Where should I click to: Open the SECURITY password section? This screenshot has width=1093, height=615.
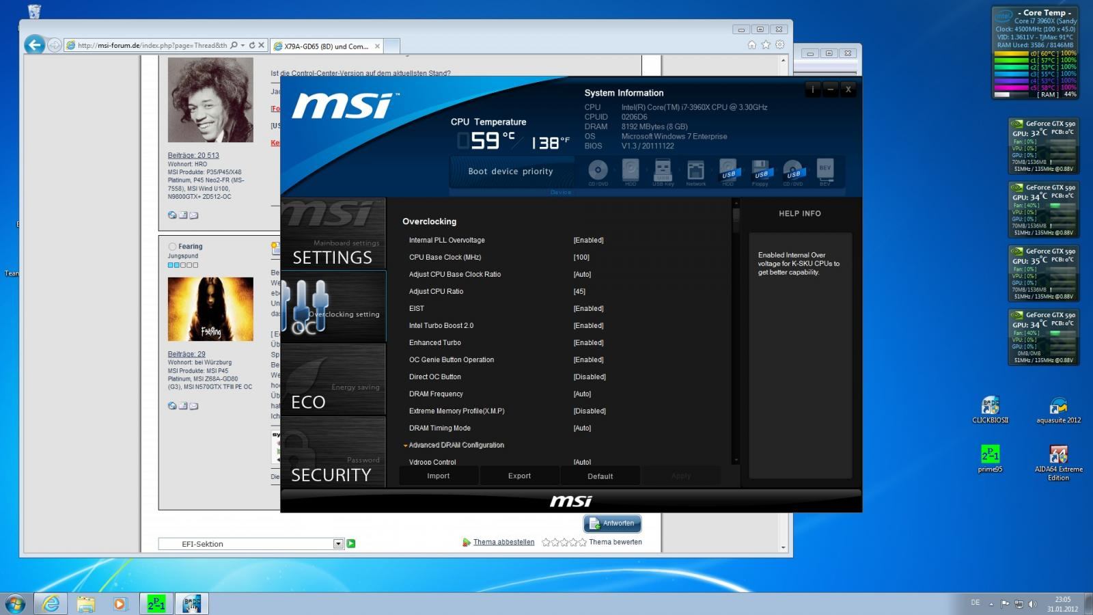click(x=333, y=452)
